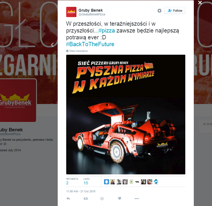Click the @GrubyBenekPizza handle

[92, 14]
